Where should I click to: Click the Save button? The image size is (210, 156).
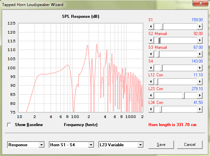click(161, 145)
